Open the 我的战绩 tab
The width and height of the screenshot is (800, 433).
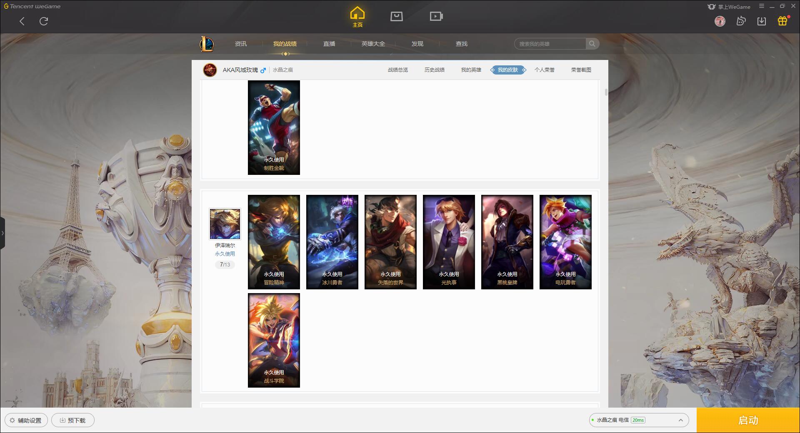point(285,44)
